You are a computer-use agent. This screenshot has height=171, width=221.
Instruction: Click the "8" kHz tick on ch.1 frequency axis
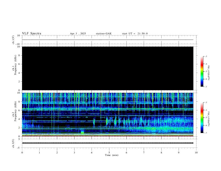[19, 55]
